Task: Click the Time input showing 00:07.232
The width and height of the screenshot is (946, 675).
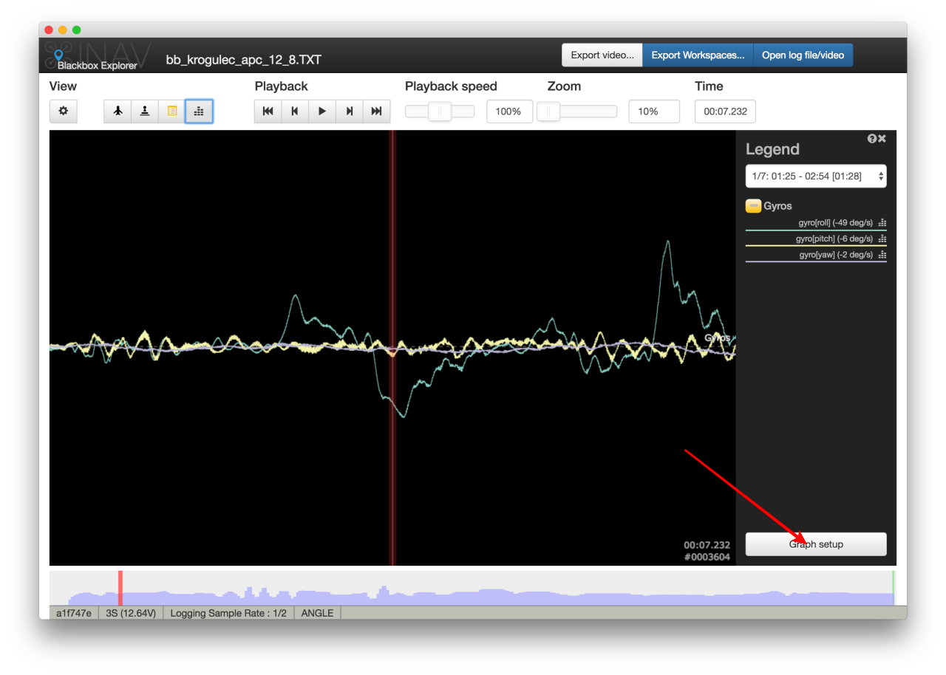Action: 724,111
